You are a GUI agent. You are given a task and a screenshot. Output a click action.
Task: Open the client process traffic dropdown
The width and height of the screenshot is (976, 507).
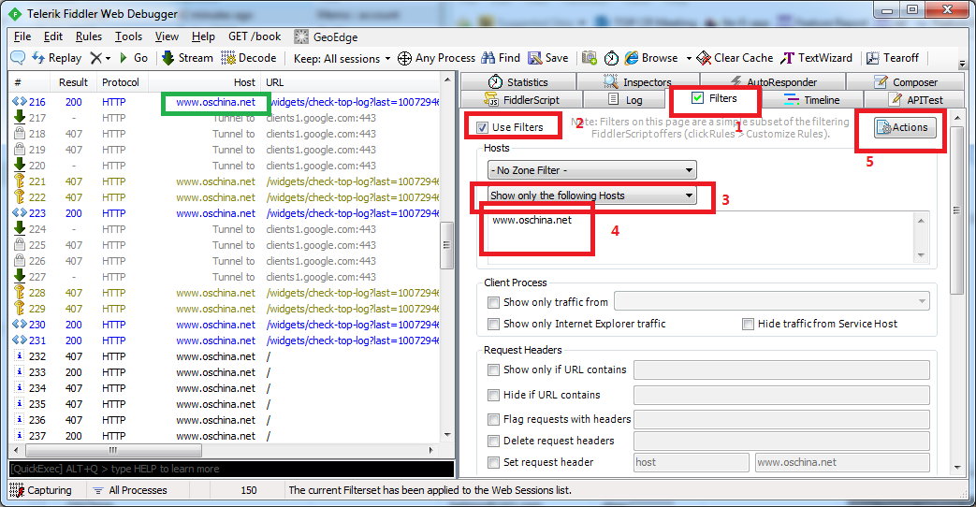coord(772,301)
